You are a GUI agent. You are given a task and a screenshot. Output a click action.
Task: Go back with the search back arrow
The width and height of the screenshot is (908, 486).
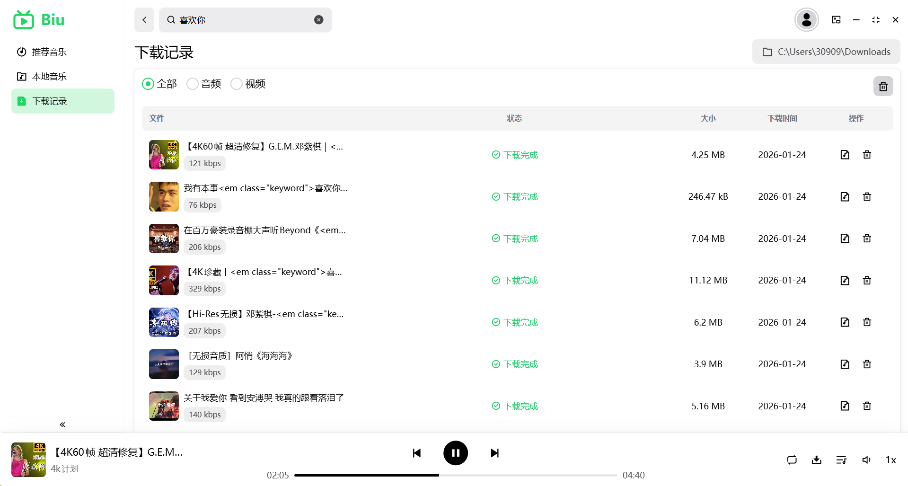[x=144, y=20]
